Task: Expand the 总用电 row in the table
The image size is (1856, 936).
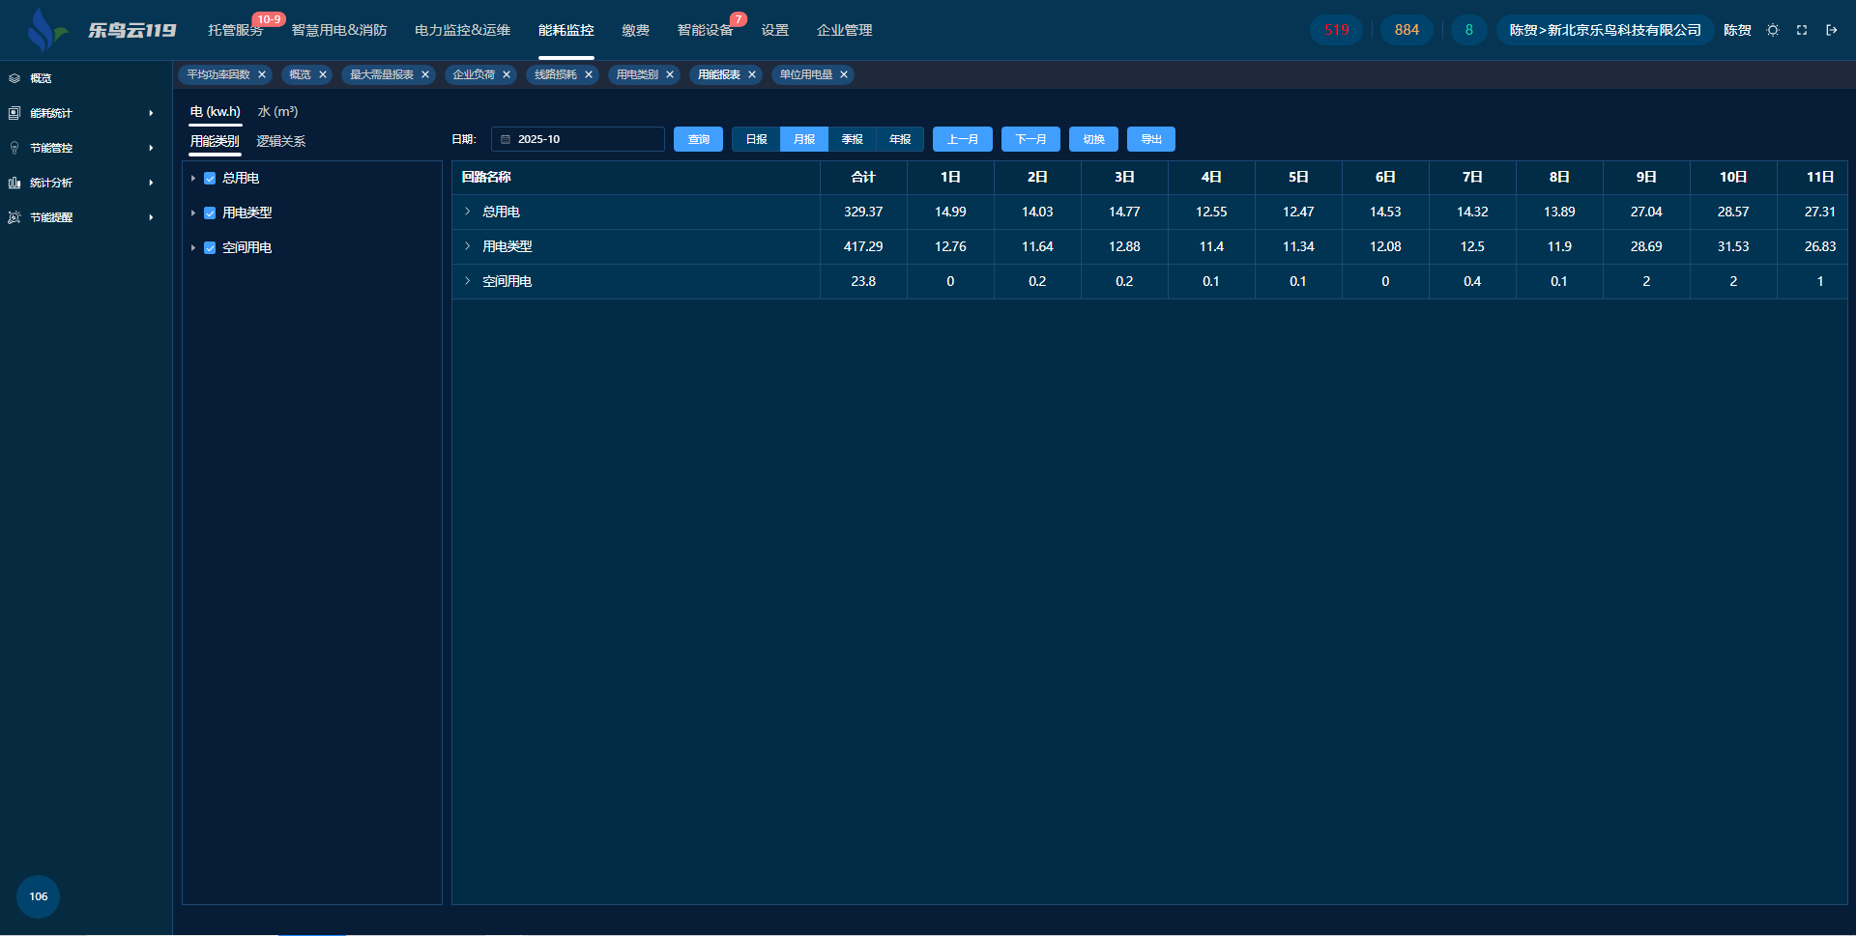Action: click(x=468, y=212)
